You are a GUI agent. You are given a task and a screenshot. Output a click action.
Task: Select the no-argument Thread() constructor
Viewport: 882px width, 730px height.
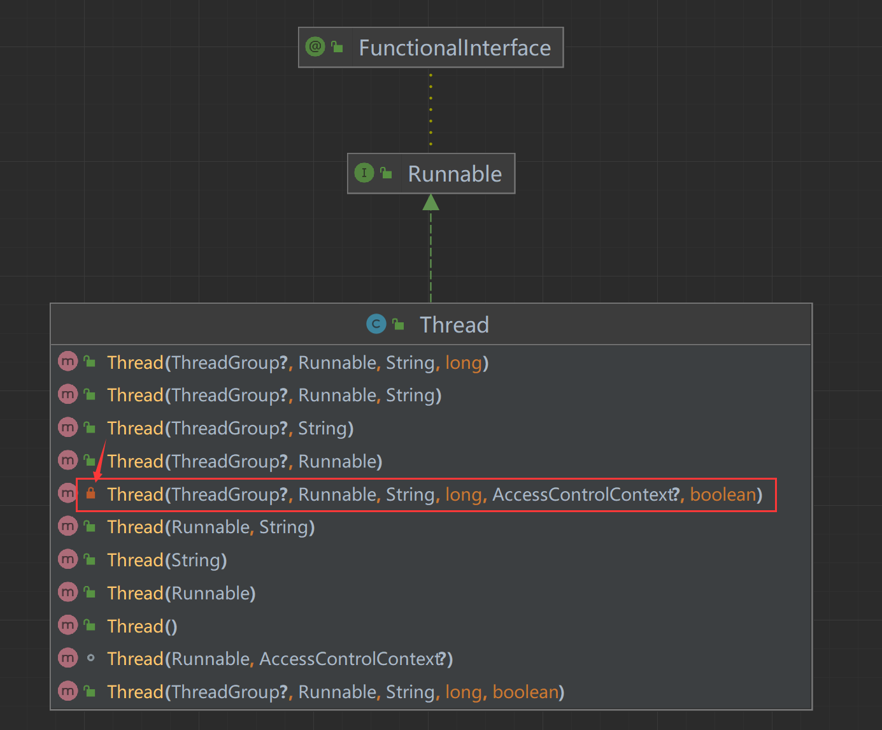coord(142,626)
